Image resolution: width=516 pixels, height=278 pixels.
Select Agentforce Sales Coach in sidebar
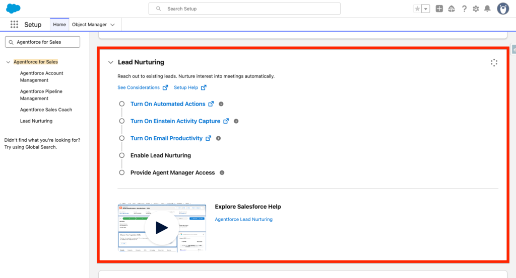[x=46, y=110]
